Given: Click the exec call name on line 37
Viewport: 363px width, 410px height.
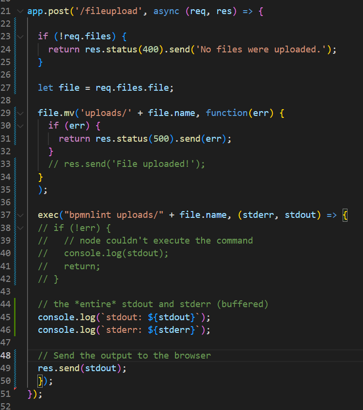Looking at the screenshot, I should point(48,215).
